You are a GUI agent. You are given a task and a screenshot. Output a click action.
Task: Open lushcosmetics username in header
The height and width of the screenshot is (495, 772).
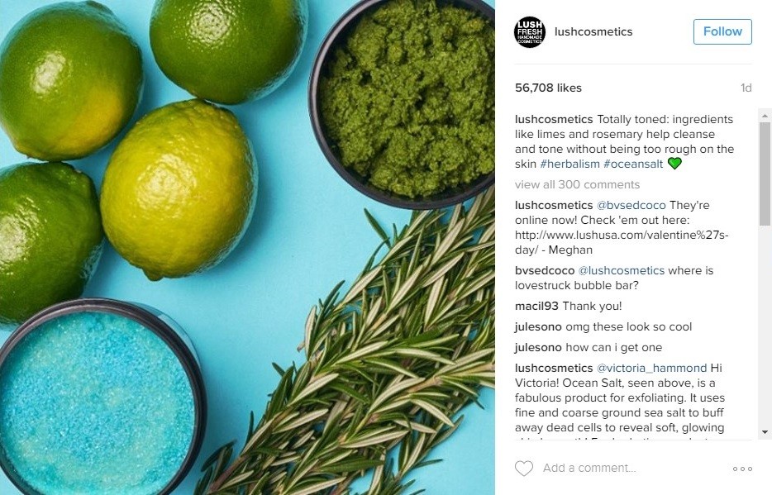tap(593, 31)
